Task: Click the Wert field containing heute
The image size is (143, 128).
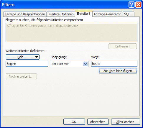Action: 114,64
